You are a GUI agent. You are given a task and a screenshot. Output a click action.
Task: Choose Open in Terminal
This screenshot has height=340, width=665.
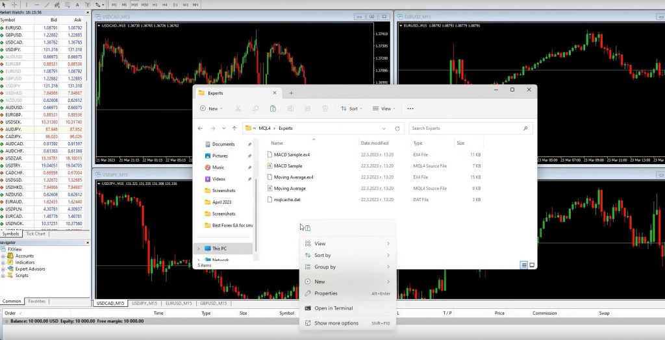coord(348,308)
